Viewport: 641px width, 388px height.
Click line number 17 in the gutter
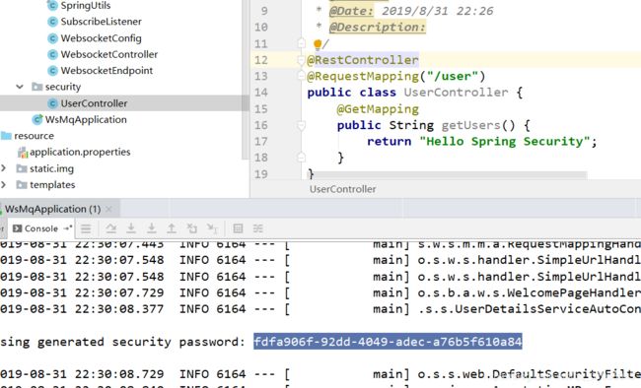[x=260, y=141]
